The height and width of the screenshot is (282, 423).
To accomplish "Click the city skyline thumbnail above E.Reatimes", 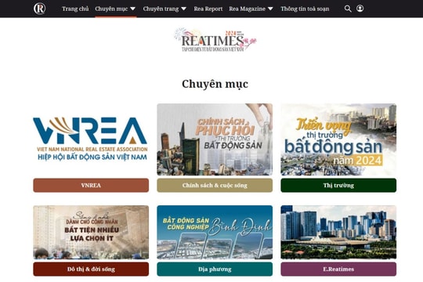I will click(338, 233).
